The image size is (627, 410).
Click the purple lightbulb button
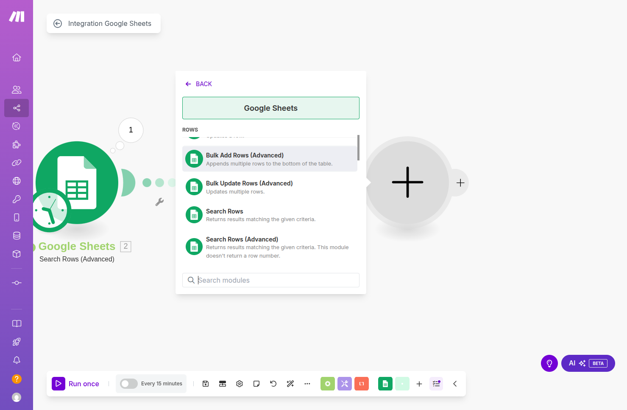coord(549,363)
